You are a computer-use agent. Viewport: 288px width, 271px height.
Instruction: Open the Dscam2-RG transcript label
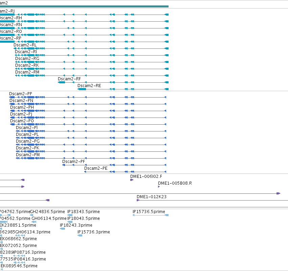click(27, 59)
